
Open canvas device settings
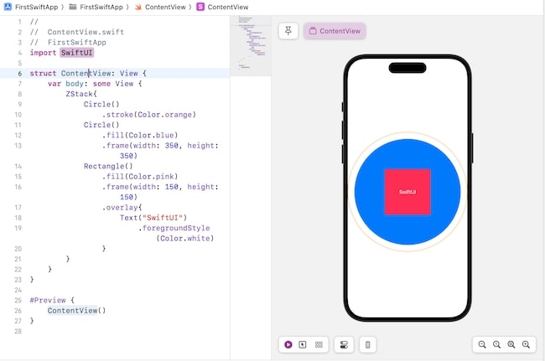tap(343, 344)
